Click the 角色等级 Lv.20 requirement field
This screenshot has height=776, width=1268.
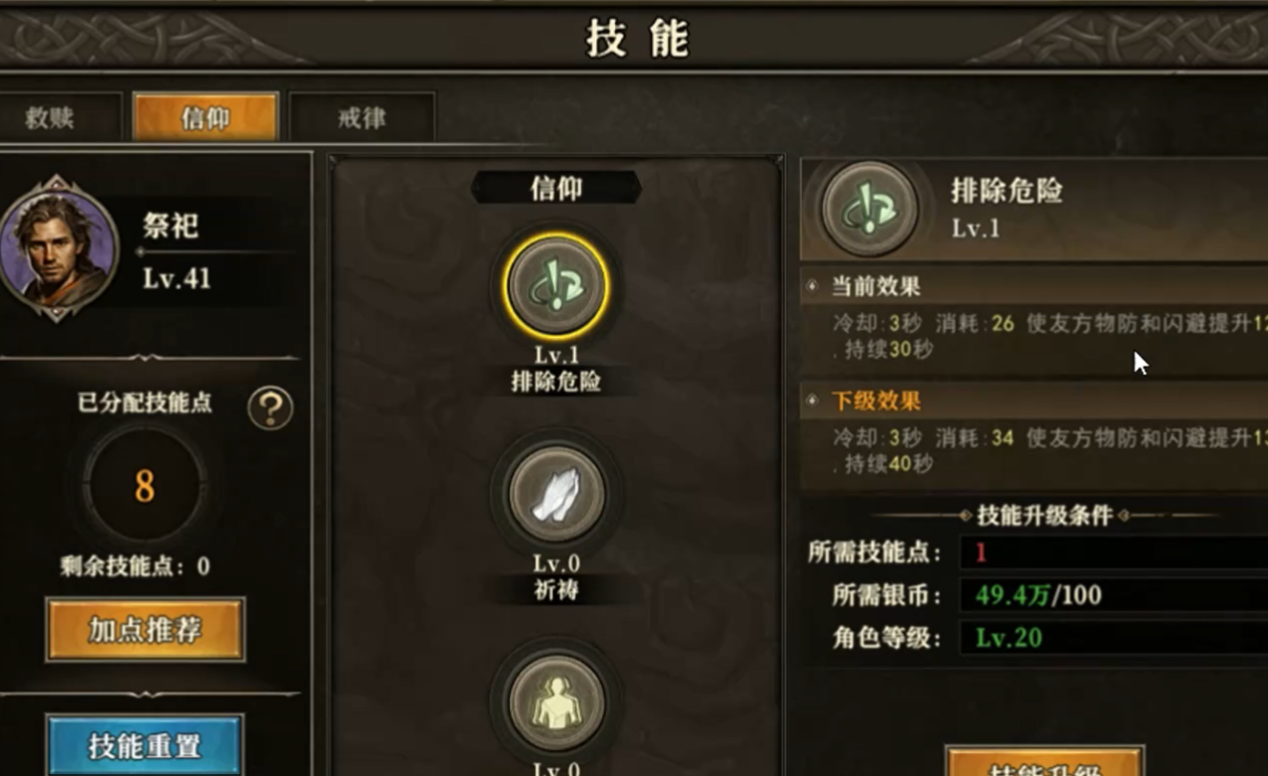[x=1113, y=638]
